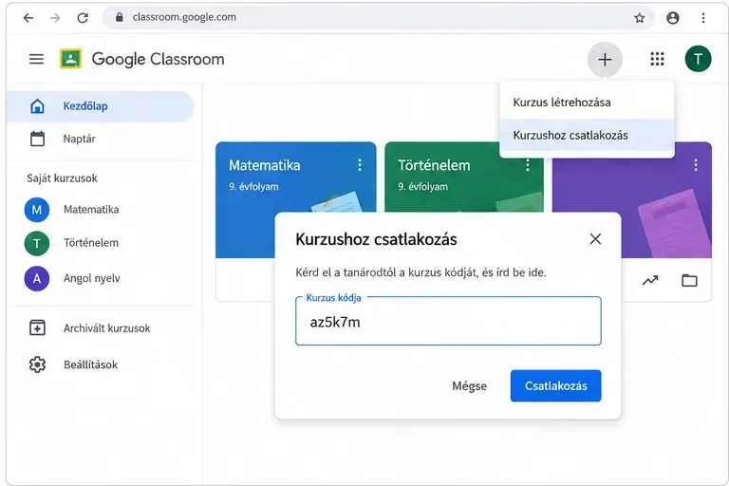Open the Matematika course card title
Viewport: 729px width, 486px height.
tap(265, 165)
